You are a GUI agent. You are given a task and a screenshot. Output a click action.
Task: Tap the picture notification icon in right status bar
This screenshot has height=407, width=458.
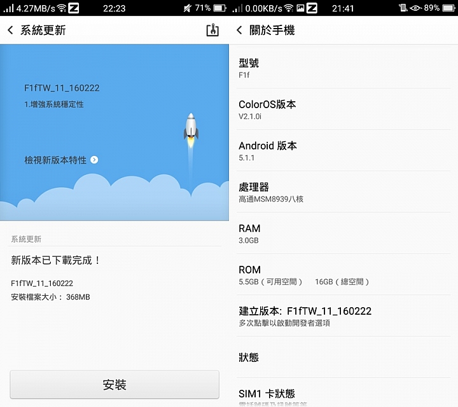coord(300,8)
